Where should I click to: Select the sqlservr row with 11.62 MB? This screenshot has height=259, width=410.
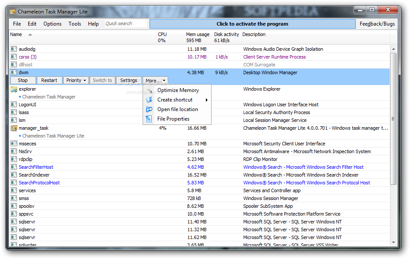[x=199, y=238]
